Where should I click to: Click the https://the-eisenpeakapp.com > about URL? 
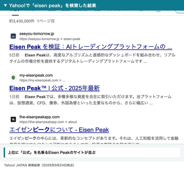pyautogui.click(x=48, y=122)
